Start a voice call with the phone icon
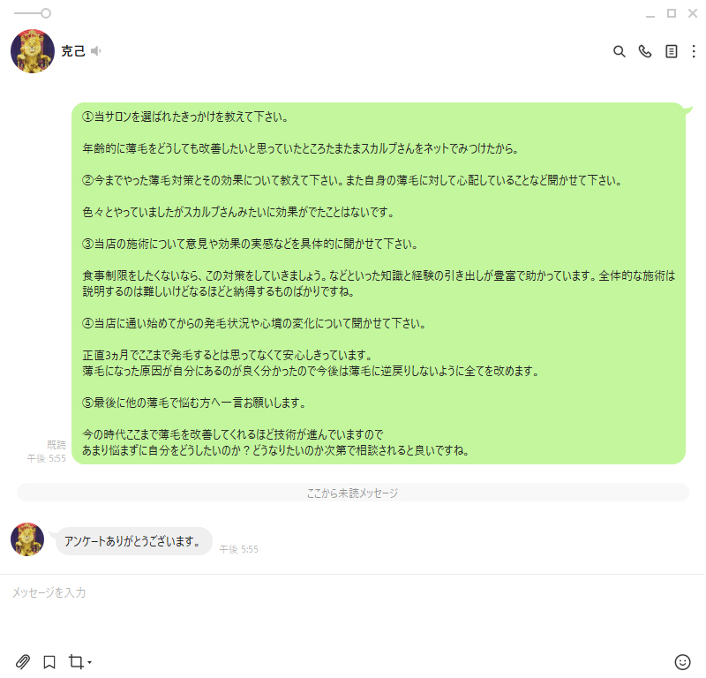 coord(645,51)
